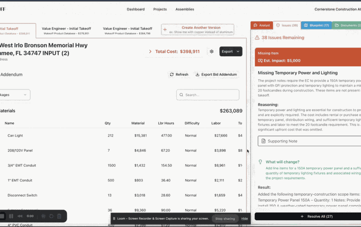Open the Projects nav item
Image resolution: width=361 pixels, height=227 pixels.
(160, 9)
